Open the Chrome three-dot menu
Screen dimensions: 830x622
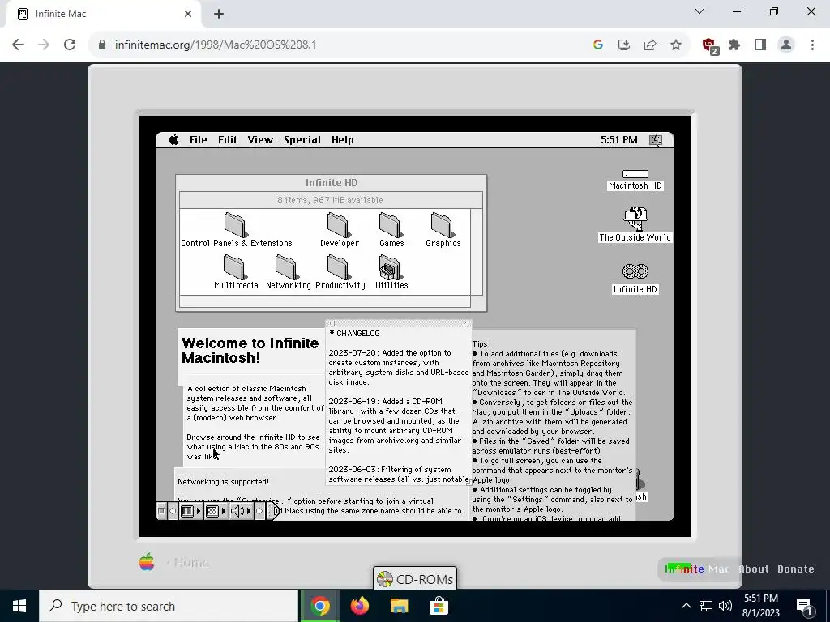pyautogui.click(x=812, y=45)
